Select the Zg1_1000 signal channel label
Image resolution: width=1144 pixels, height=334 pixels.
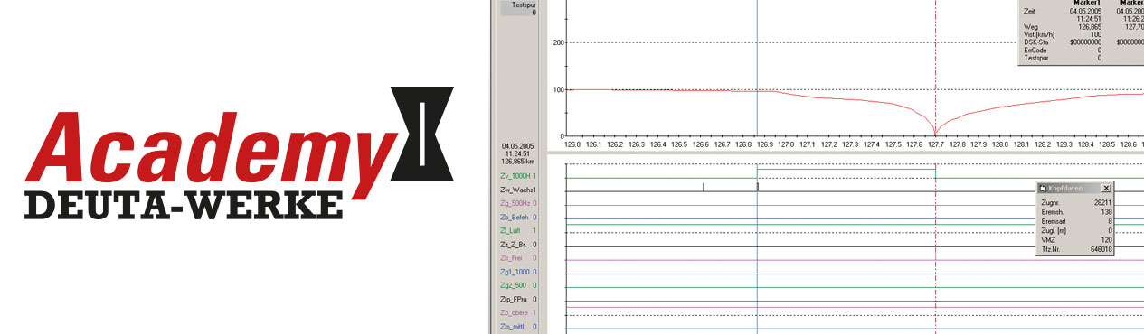tap(514, 272)
